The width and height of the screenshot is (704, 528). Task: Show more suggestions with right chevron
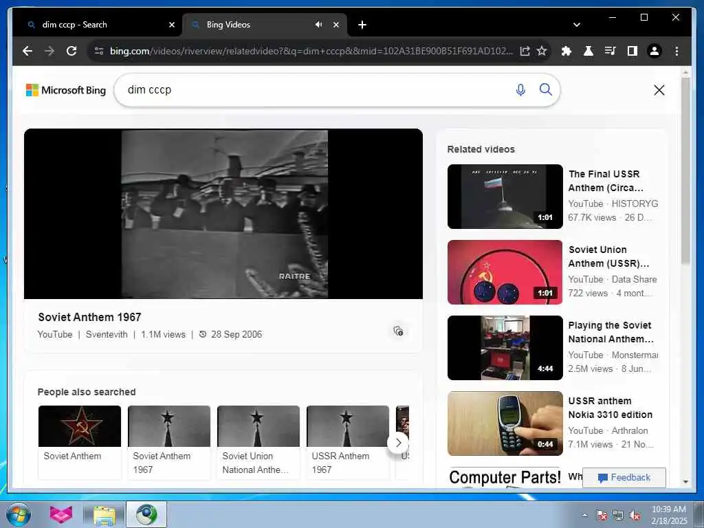click(398, 443)
